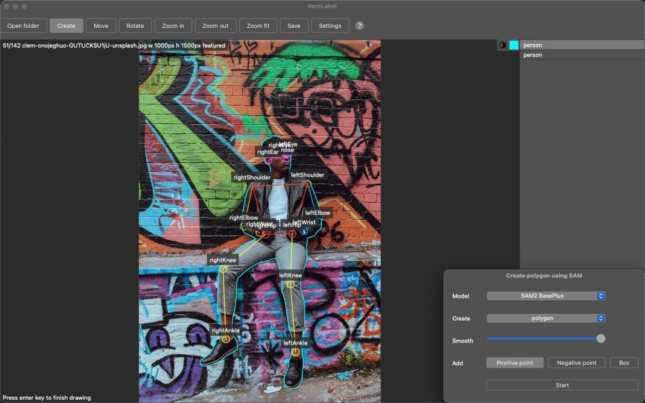Image resolution: width=645 pixels, height=403 pixels.
Task: Open the SAM2 BasePlus model dropdown
Action: point(546,296)
